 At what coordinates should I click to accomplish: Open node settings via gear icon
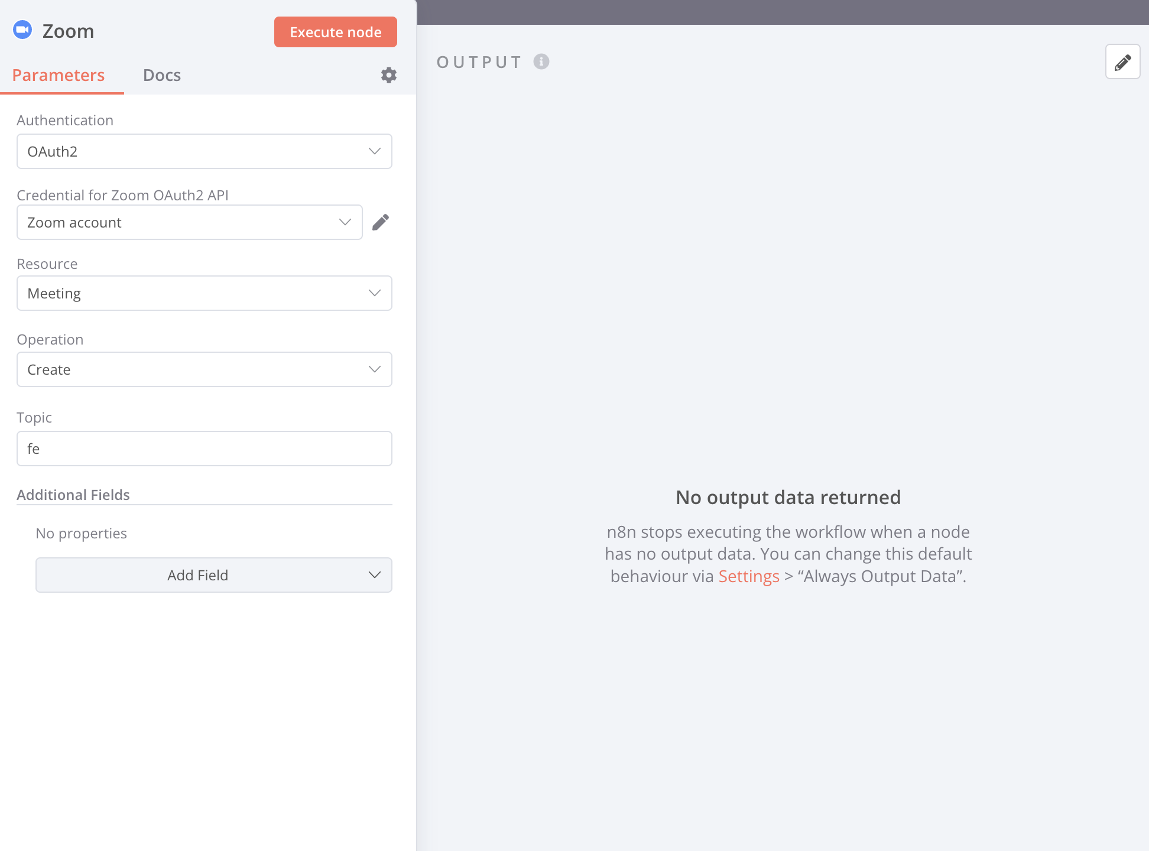point(388,75)
